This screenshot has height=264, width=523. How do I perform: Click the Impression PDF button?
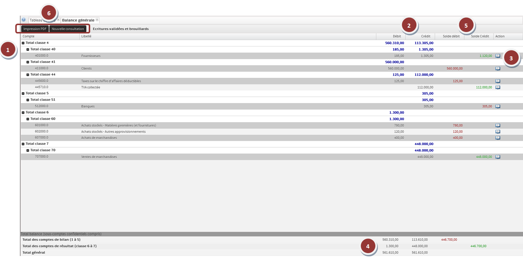(x=35, y=28)
